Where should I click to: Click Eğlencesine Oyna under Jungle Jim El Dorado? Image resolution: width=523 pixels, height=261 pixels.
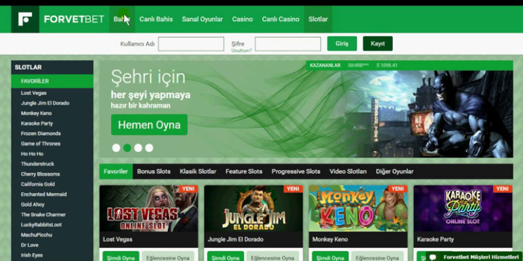point(273,256)
